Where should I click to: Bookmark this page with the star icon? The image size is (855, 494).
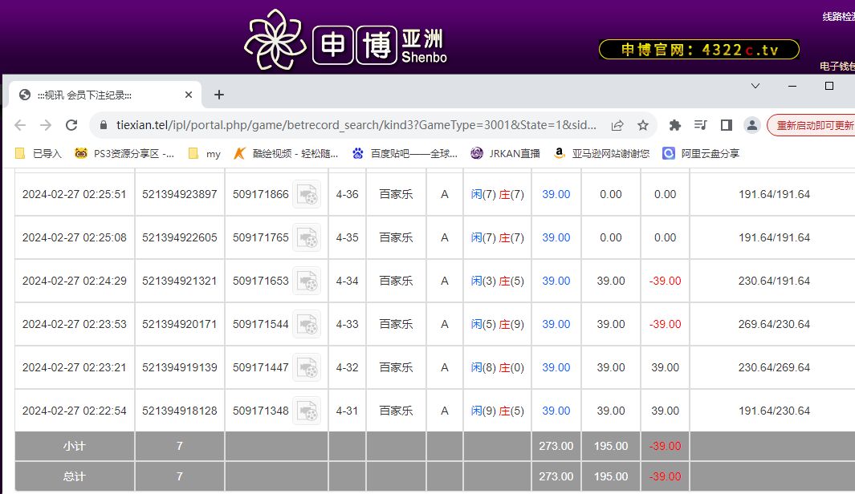point(642,125)
